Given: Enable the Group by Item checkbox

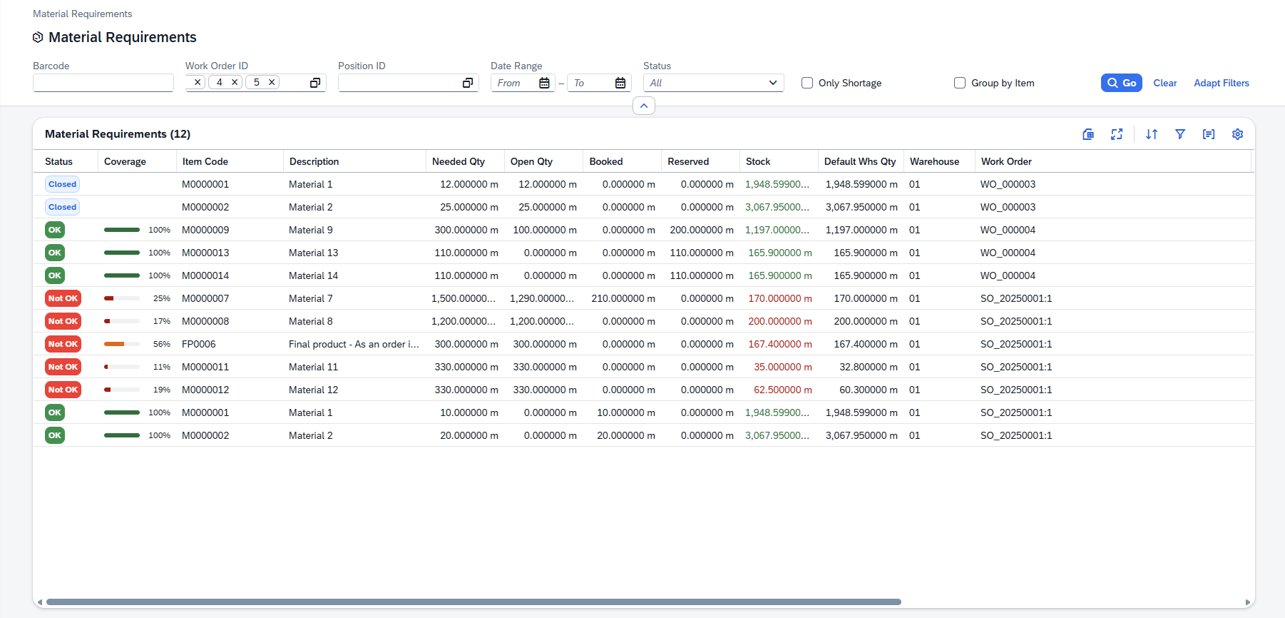Looking at the screenshot, I should click(x=960, y=83).
